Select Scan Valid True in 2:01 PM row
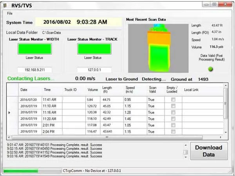This screenshot has width=235, height=176. (156, 125)
